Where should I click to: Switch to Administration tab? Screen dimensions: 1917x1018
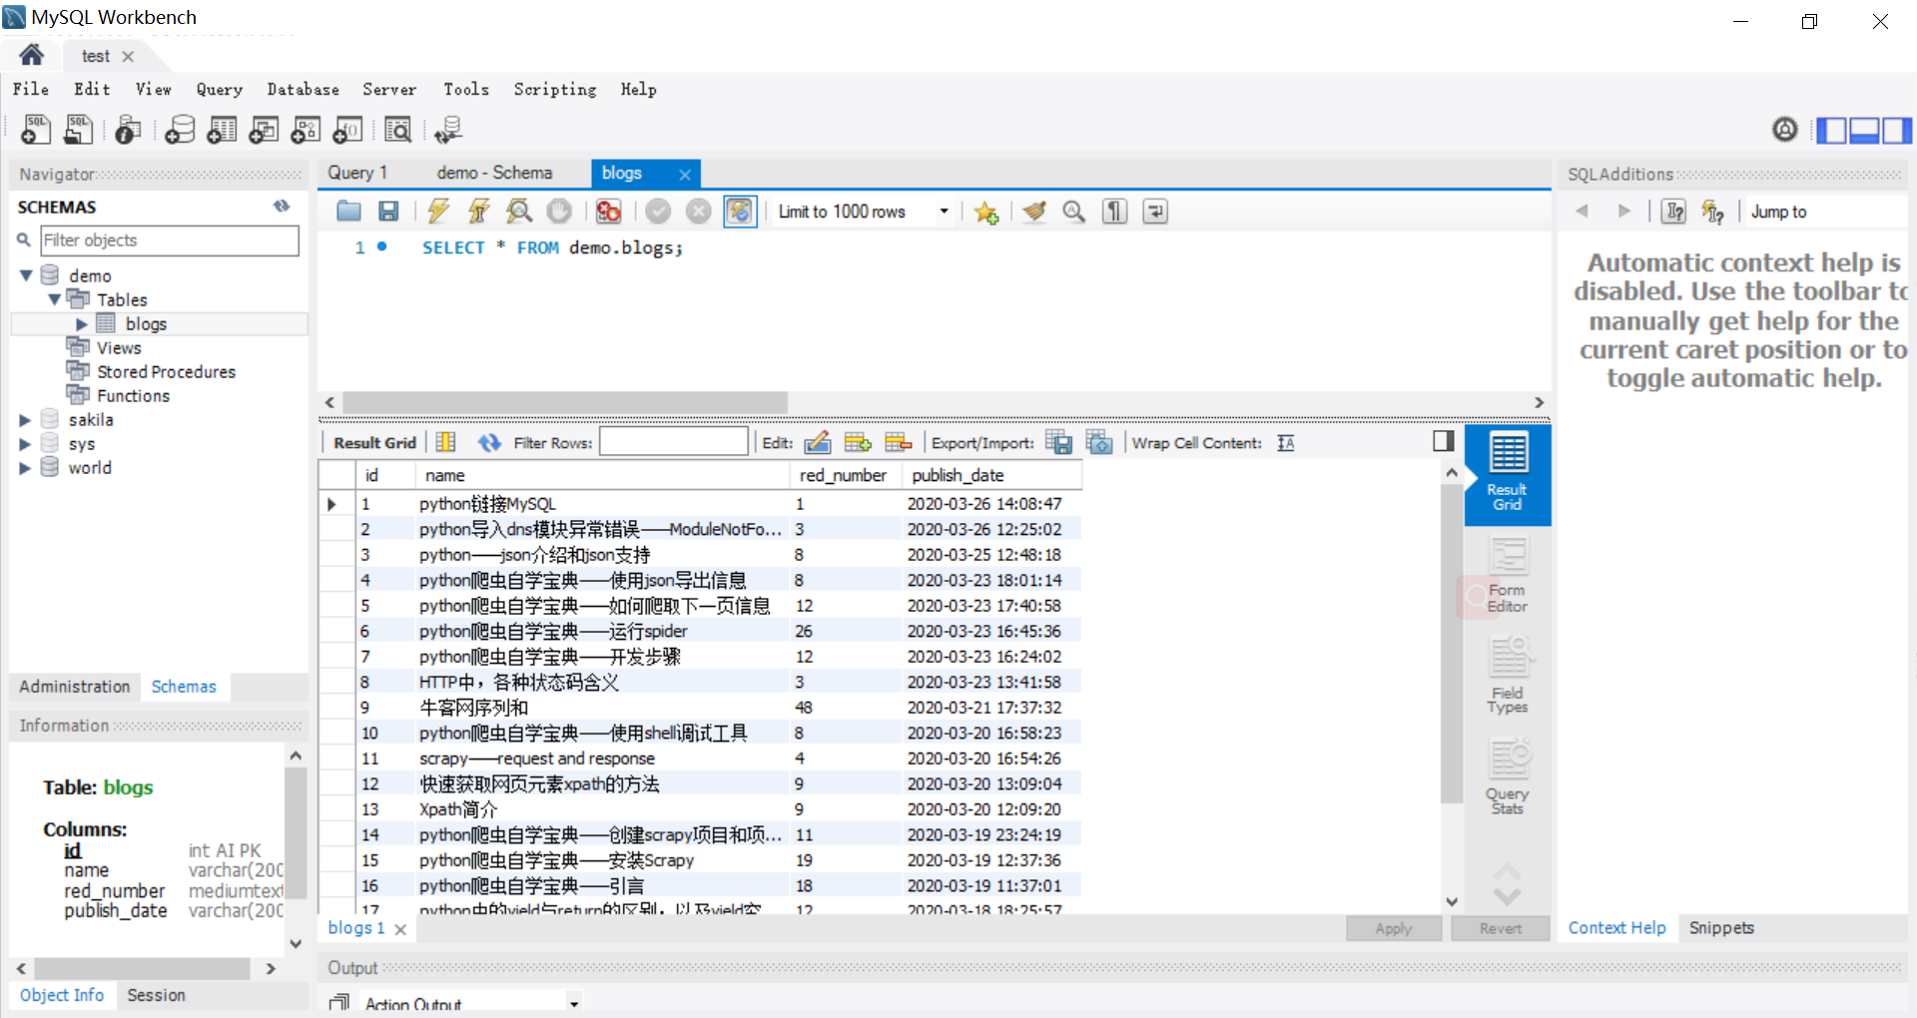[74, 687]
